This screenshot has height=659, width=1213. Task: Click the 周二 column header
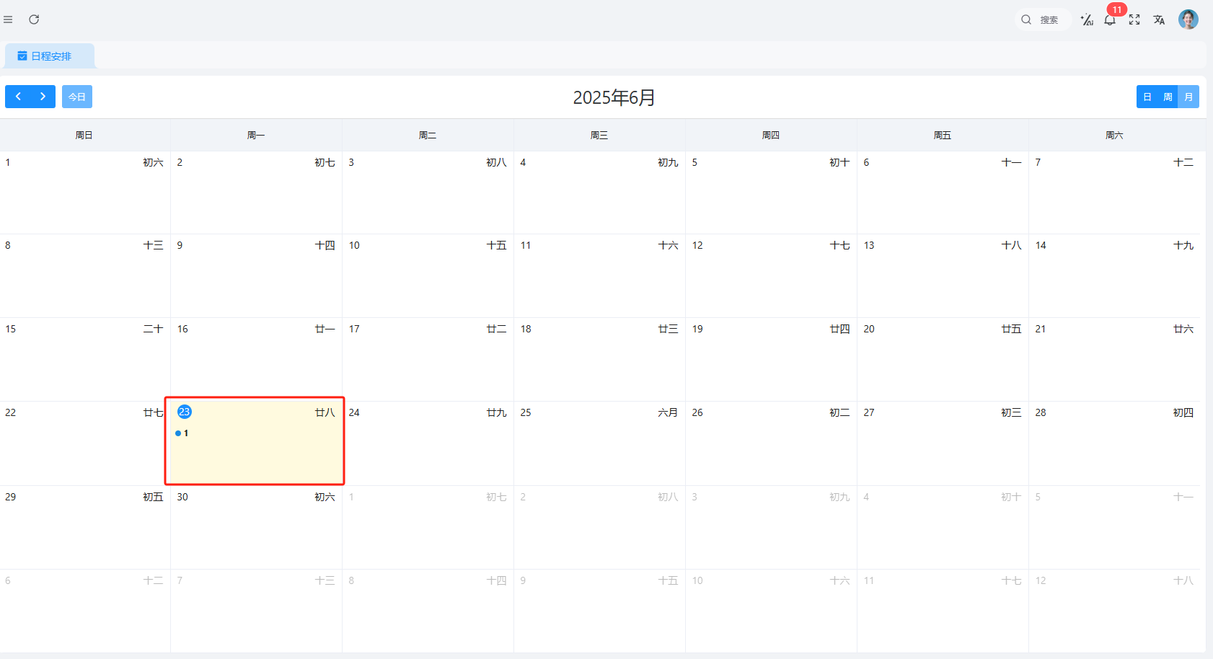[428, 135]
